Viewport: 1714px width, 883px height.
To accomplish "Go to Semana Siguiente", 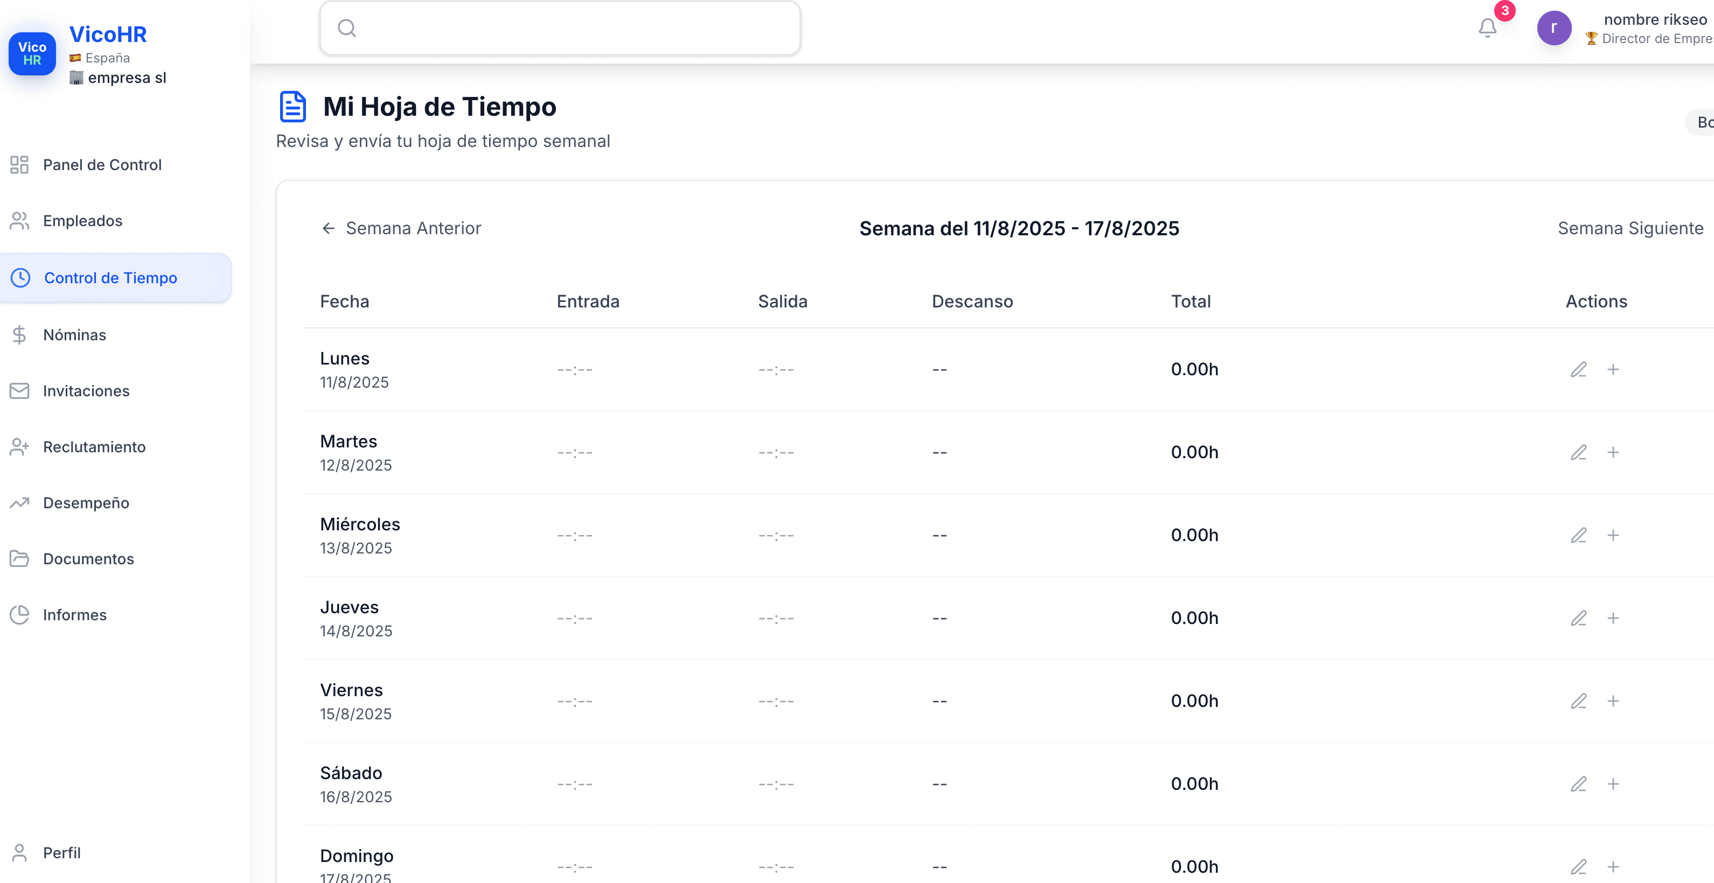I will coord(1630,228).
